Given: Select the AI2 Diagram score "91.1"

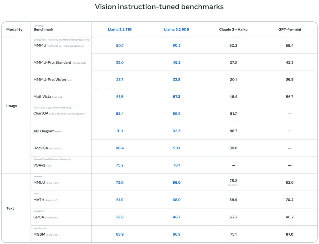Looking at the screenshot, I should [x=120, y=131].
